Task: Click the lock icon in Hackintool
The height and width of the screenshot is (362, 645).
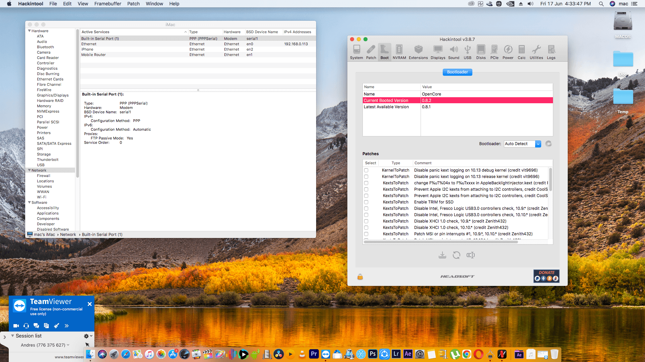Action: point(360,277)
